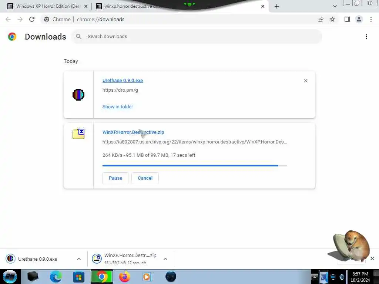Click the Today date heading
379x284 pixels.
coord(71,61)
